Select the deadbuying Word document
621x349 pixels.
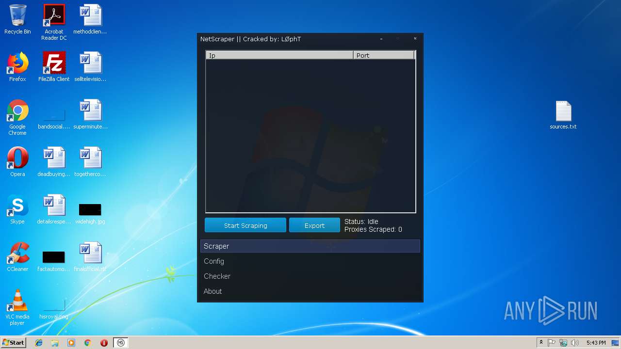(54, 162)
